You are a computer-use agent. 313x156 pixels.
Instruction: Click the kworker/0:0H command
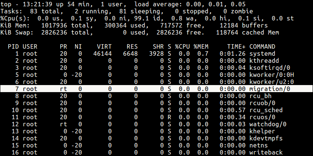pos(271,75)
